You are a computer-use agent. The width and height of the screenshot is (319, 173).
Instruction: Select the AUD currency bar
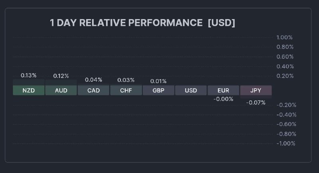(61, 90)
